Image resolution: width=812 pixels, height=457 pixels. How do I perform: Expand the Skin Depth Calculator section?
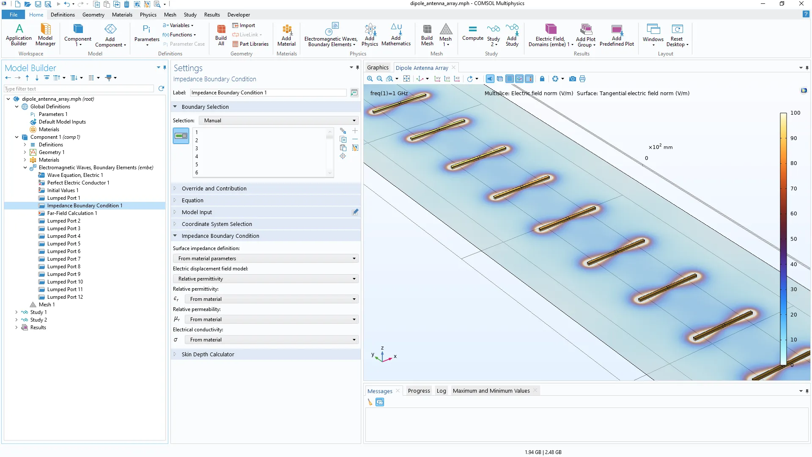(208, 355)
